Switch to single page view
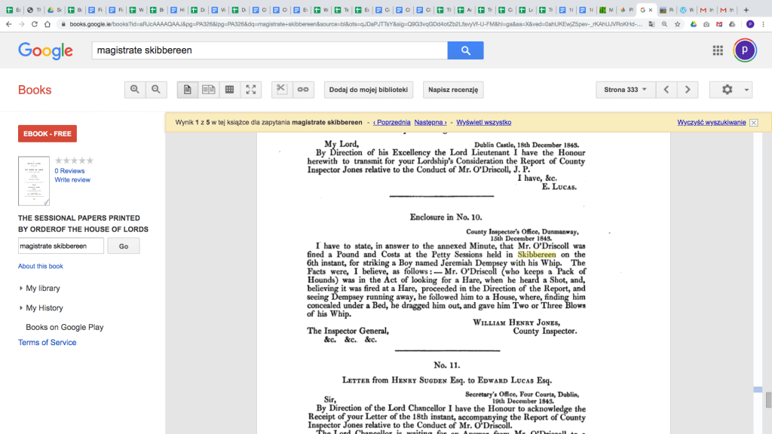Image resolution: width=772 pixels, height=434 pixels. (x=188, y=90)
